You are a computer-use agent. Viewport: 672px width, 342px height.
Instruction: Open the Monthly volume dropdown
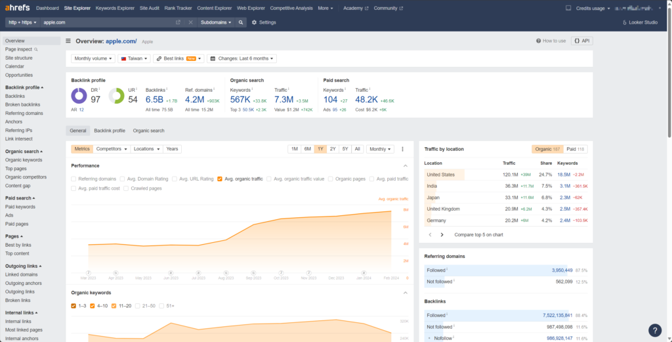click(93, 58)
